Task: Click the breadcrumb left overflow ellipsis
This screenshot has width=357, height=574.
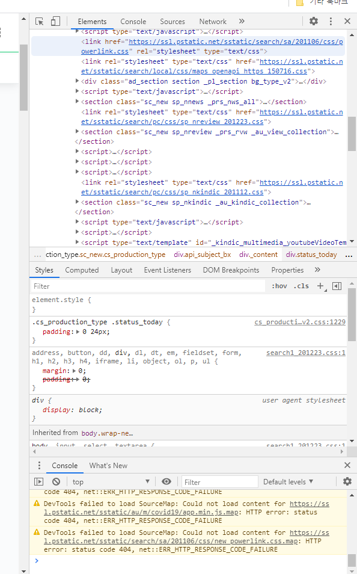Action: tap(37, 255)
